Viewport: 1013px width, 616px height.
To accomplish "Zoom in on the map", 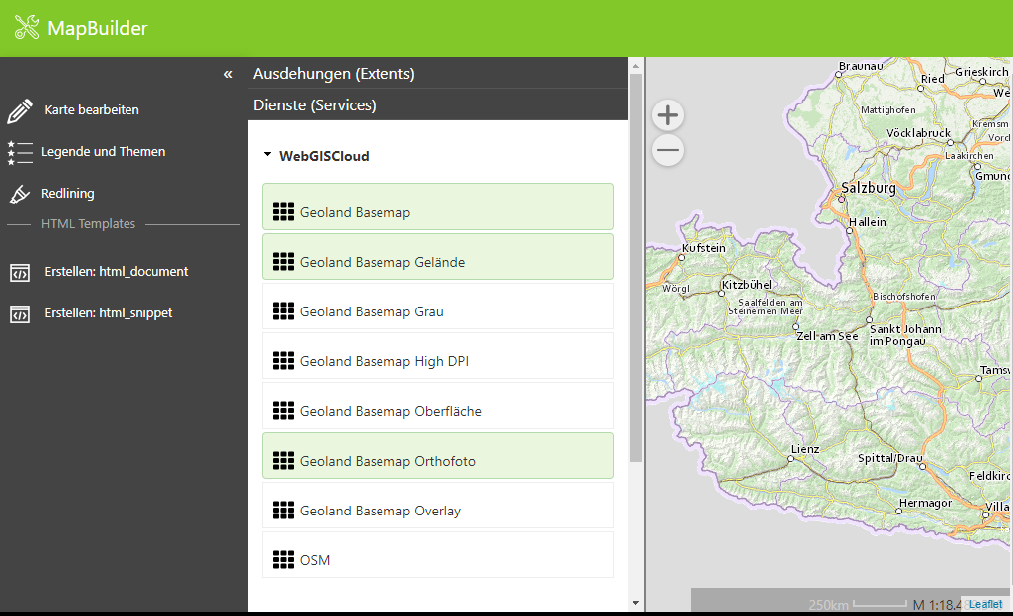I will click(668, 115).
